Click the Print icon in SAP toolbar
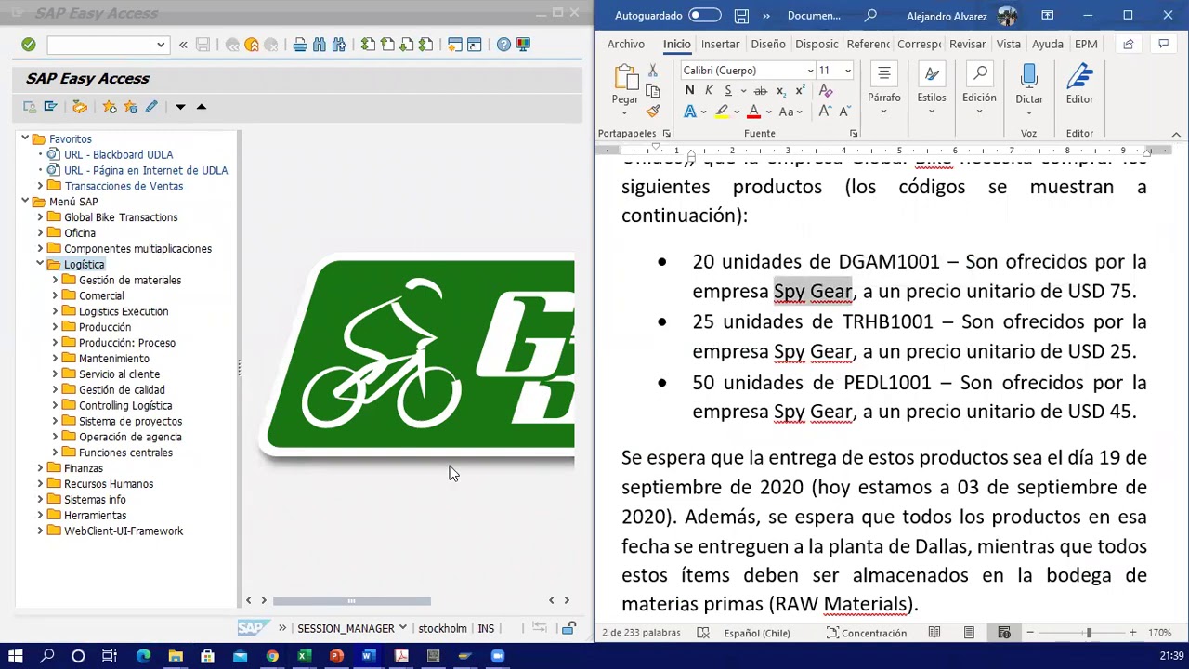 tap(300, 45)
